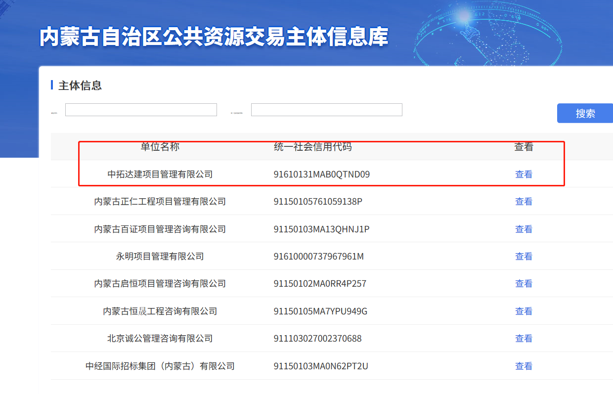
Task: Click the blue 搜索 search button
Action: [x=585, y=113]
